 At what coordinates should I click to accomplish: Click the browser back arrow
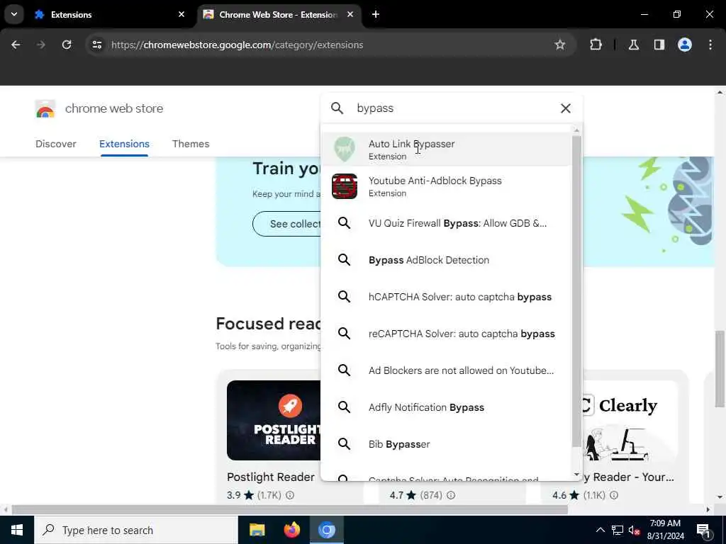point(16,45)
